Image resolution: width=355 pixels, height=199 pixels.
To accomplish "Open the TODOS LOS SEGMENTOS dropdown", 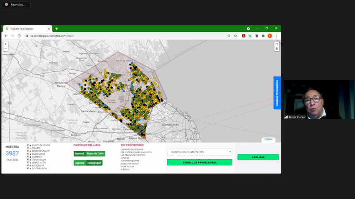I will [x=200, y=152].
